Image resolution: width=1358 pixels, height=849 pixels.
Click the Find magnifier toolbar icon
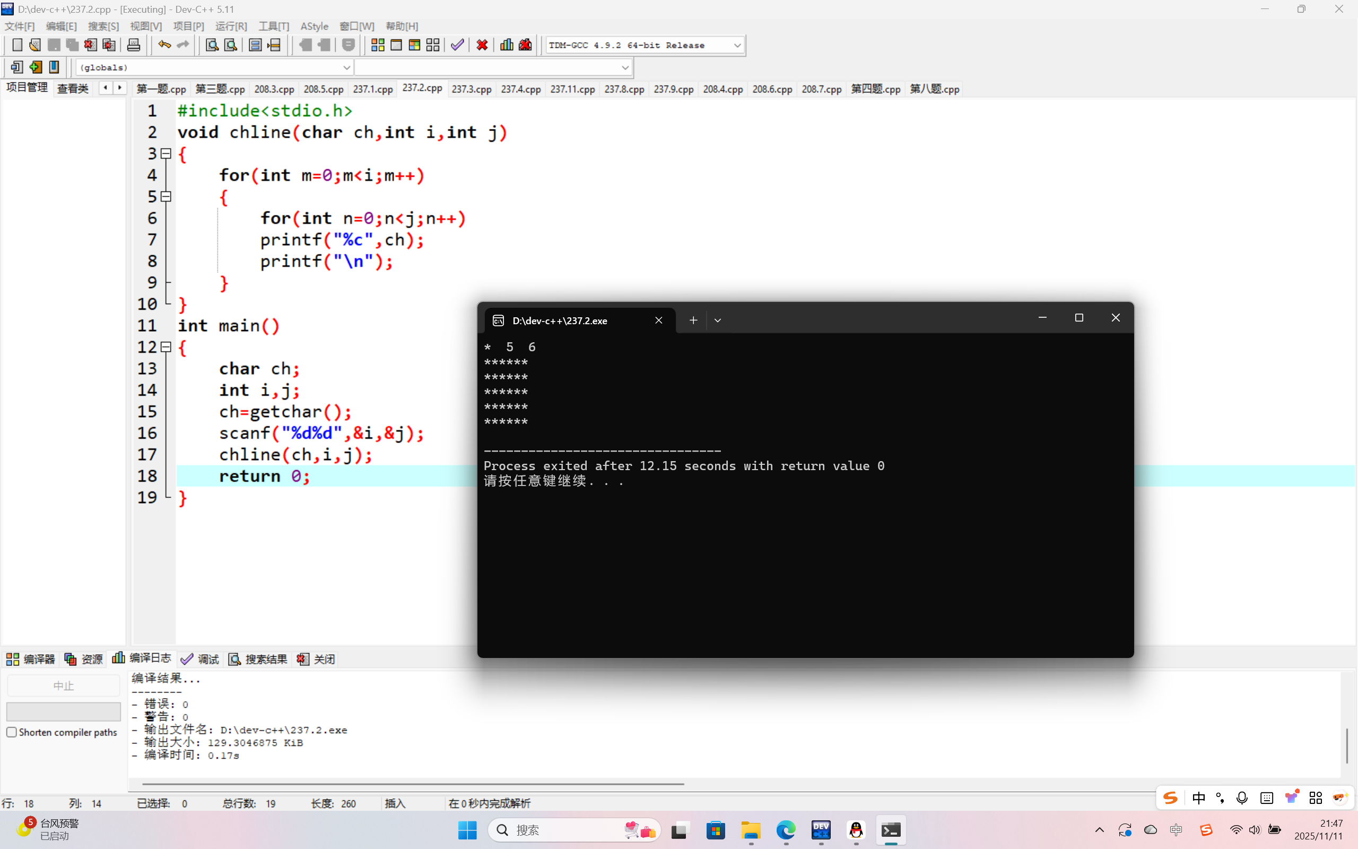click(212, 45)
